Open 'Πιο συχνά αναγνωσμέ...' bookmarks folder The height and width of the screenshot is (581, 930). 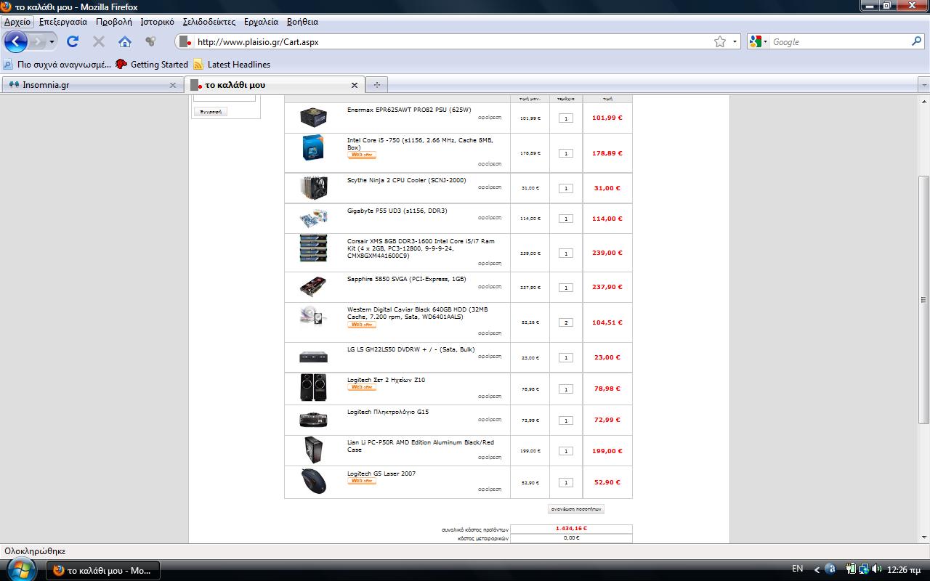click(57, 64)
